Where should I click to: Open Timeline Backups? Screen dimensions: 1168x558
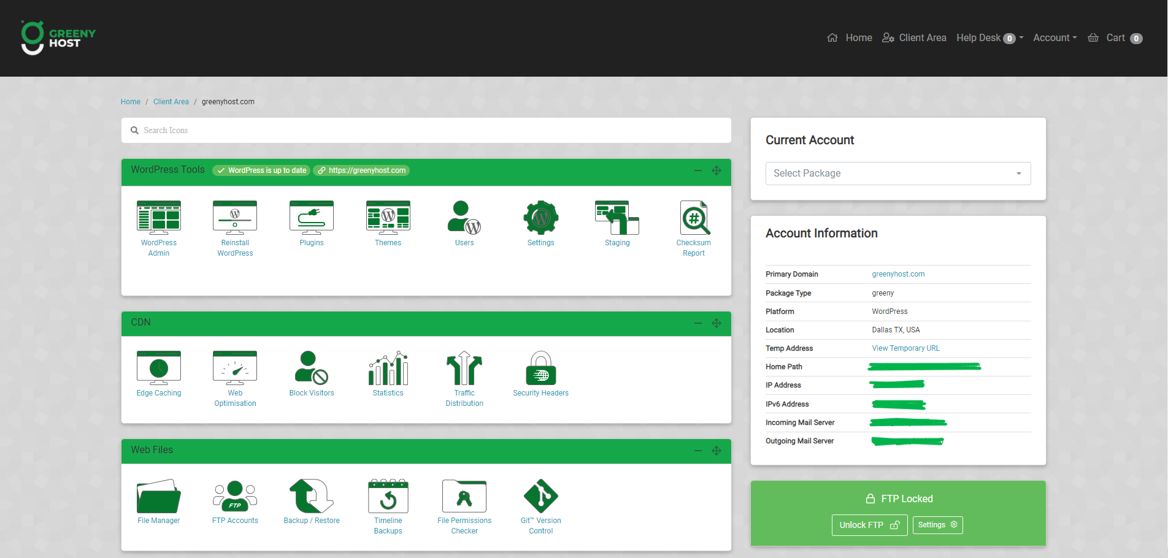pyautogui.click(x=388, y=506)
